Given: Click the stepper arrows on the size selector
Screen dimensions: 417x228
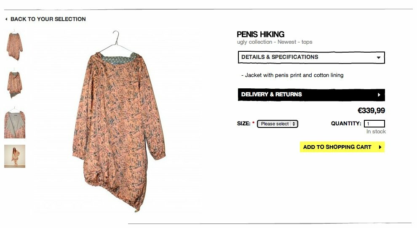Looking at the screenshot, I should coord(294,124).
